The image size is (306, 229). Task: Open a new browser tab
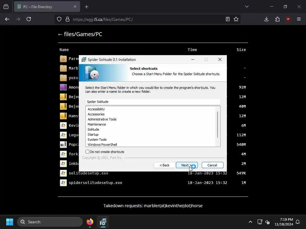click(x=87, y=7)
